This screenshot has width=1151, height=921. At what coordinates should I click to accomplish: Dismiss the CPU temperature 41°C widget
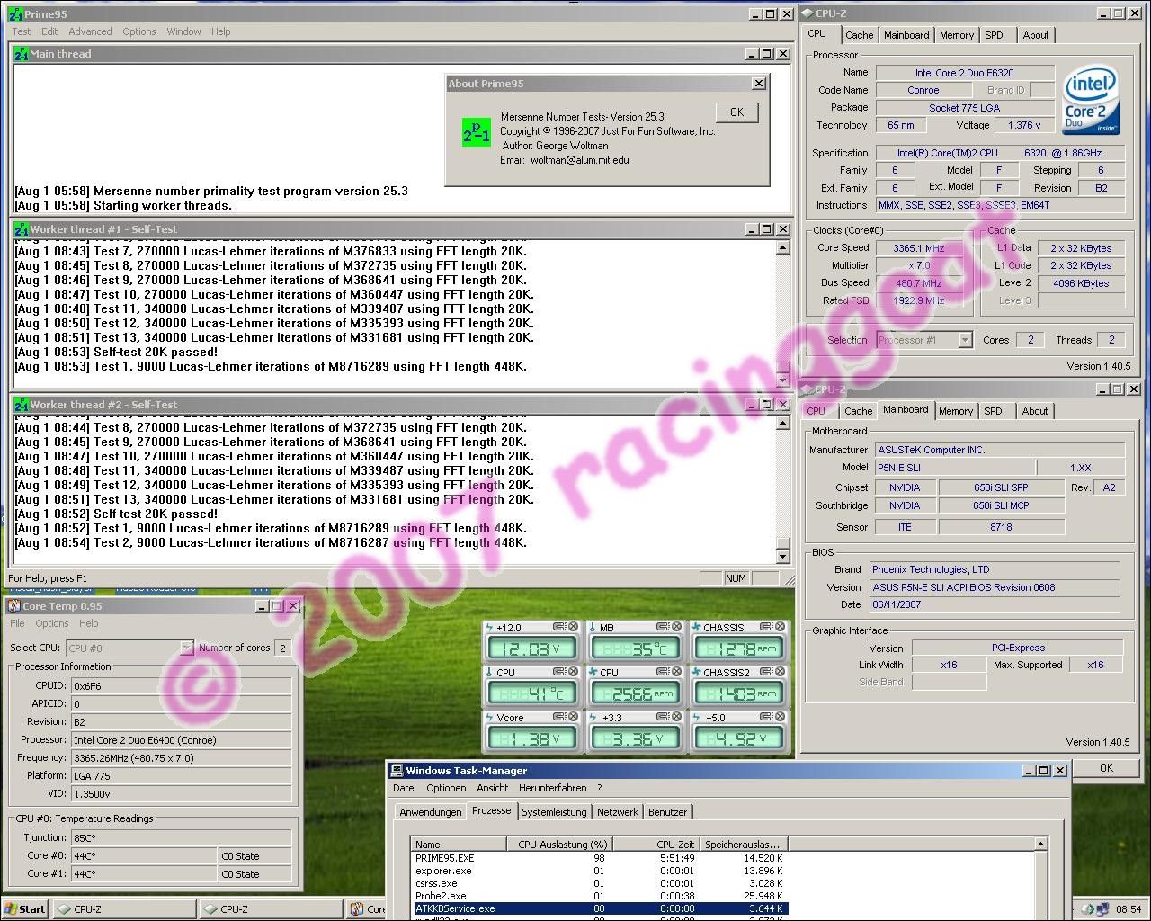coord(574,672)
